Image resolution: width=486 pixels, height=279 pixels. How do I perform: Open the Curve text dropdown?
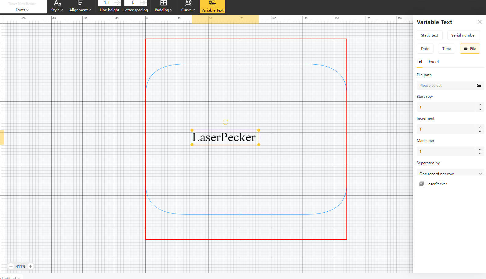[x=188, y=7]
